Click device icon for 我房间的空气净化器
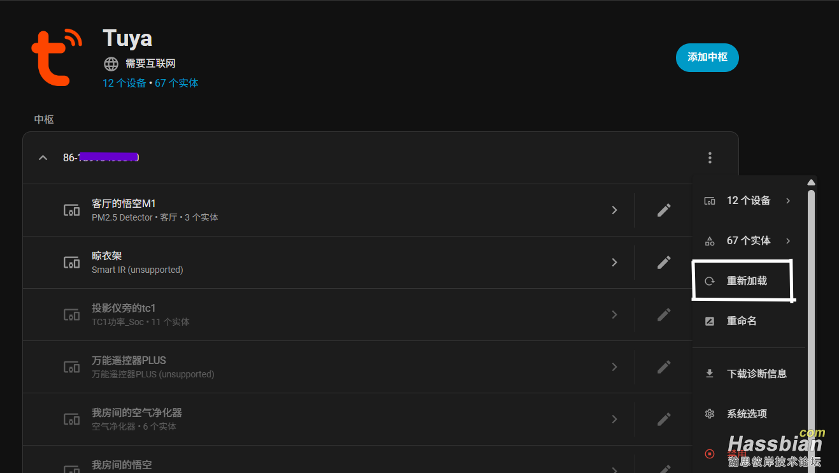The width and height of the screenshot is (839, 473). click(71, 419)
